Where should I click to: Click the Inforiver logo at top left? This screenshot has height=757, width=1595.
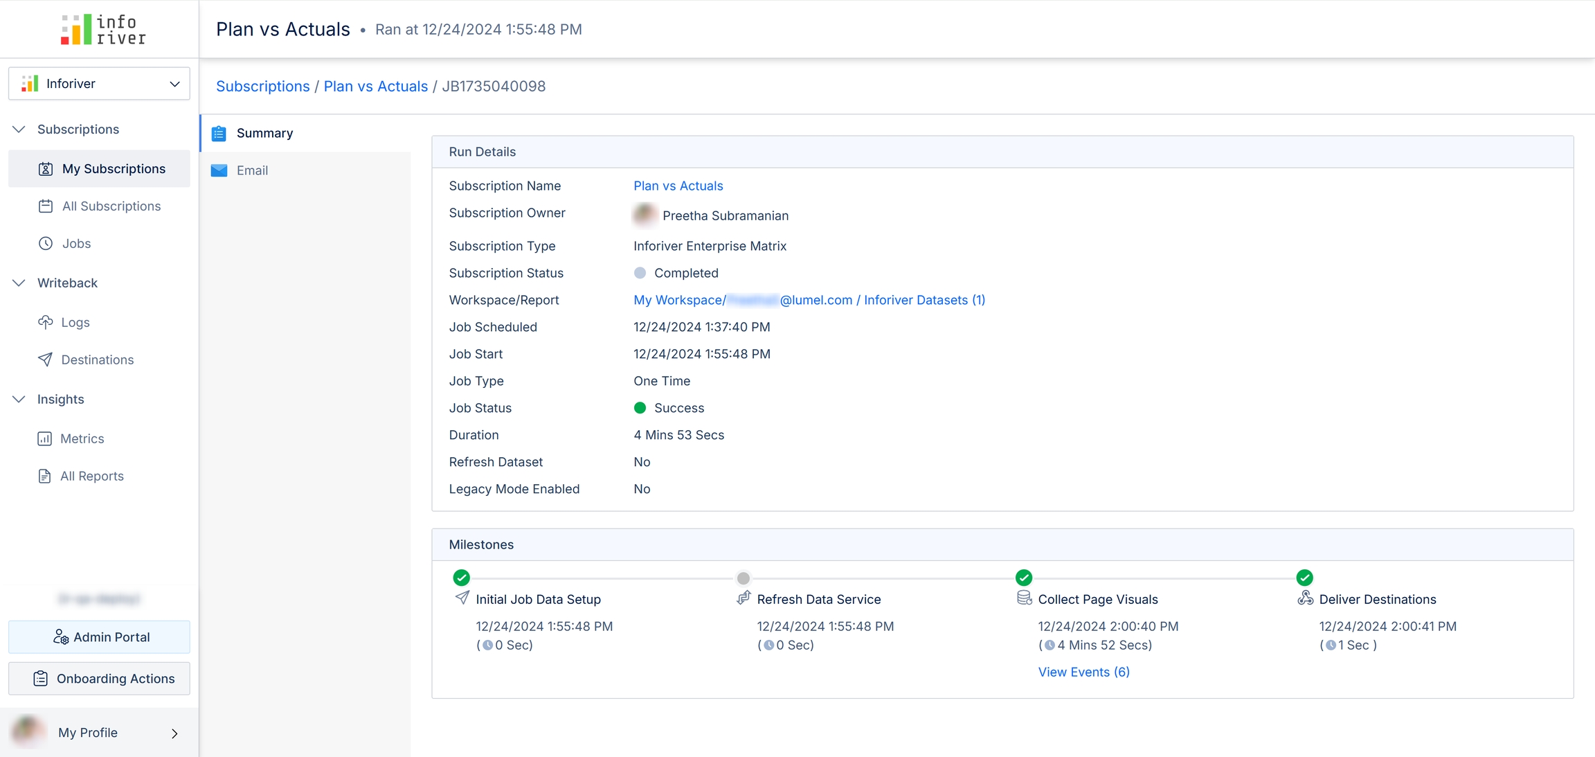(103, 29)
